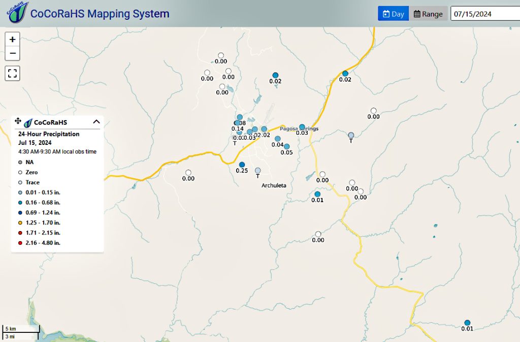Click the CoCoRaHS logo in the legend
The height and width of the screenshot is (342, 520).
(x=28, y=123)
